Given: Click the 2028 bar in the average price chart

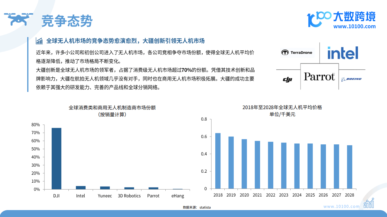Looking at the screenshot, I should click(x=350, y=167).
